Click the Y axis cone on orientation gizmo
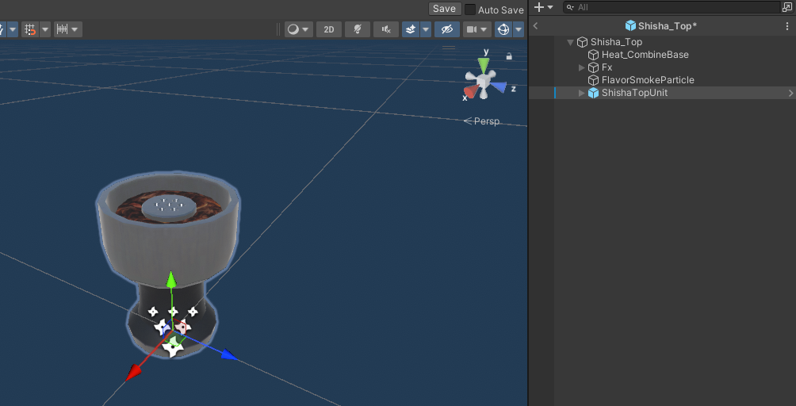 point(484,65)
